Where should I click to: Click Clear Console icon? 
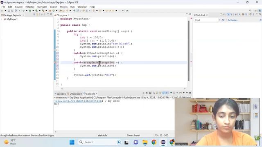click(154, 93)
